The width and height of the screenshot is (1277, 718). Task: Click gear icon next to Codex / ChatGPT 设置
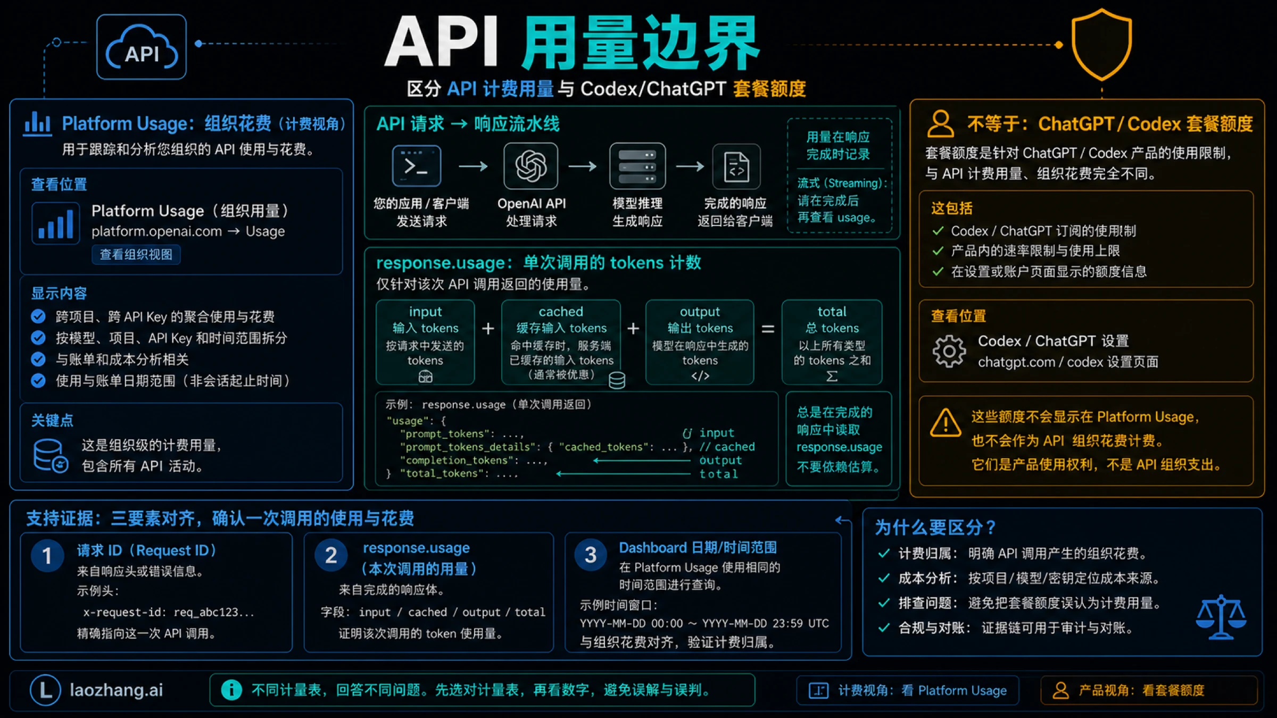click(x=949, y=352)
